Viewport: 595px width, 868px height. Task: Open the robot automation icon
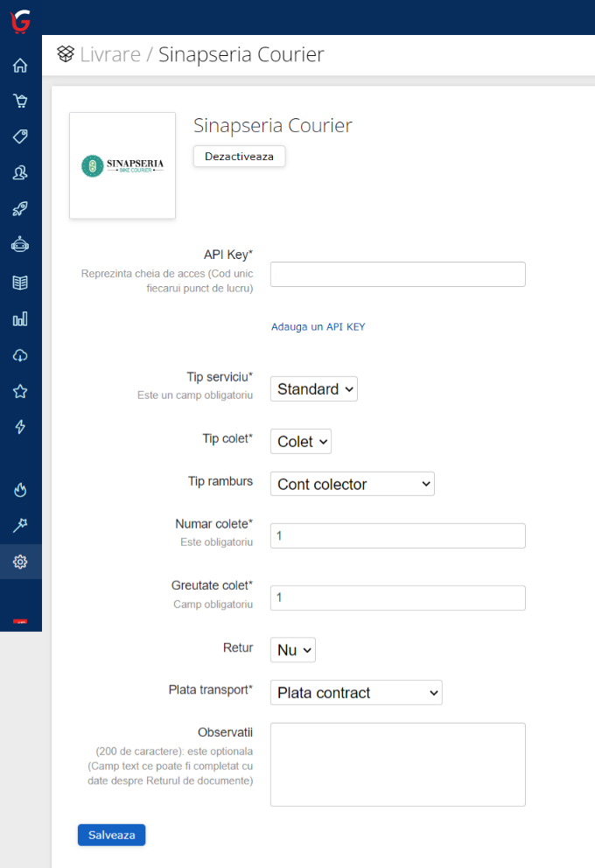point(20,245)
